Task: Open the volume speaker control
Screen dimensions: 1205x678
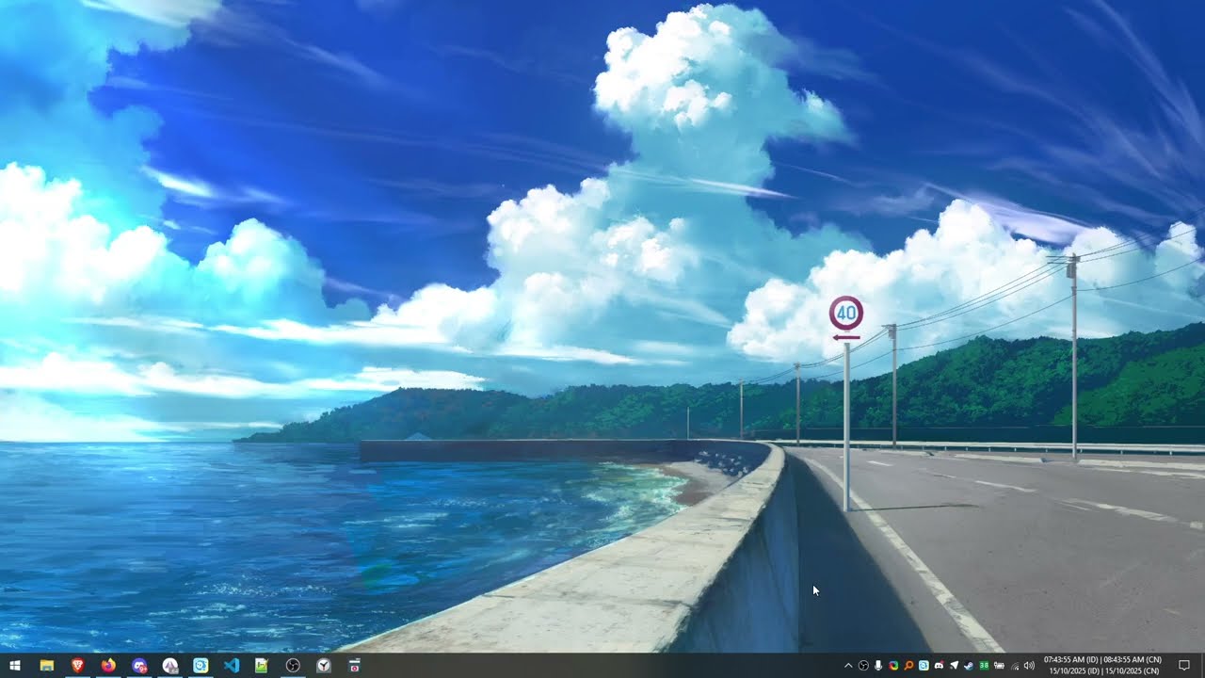Action: (1029, 666)
